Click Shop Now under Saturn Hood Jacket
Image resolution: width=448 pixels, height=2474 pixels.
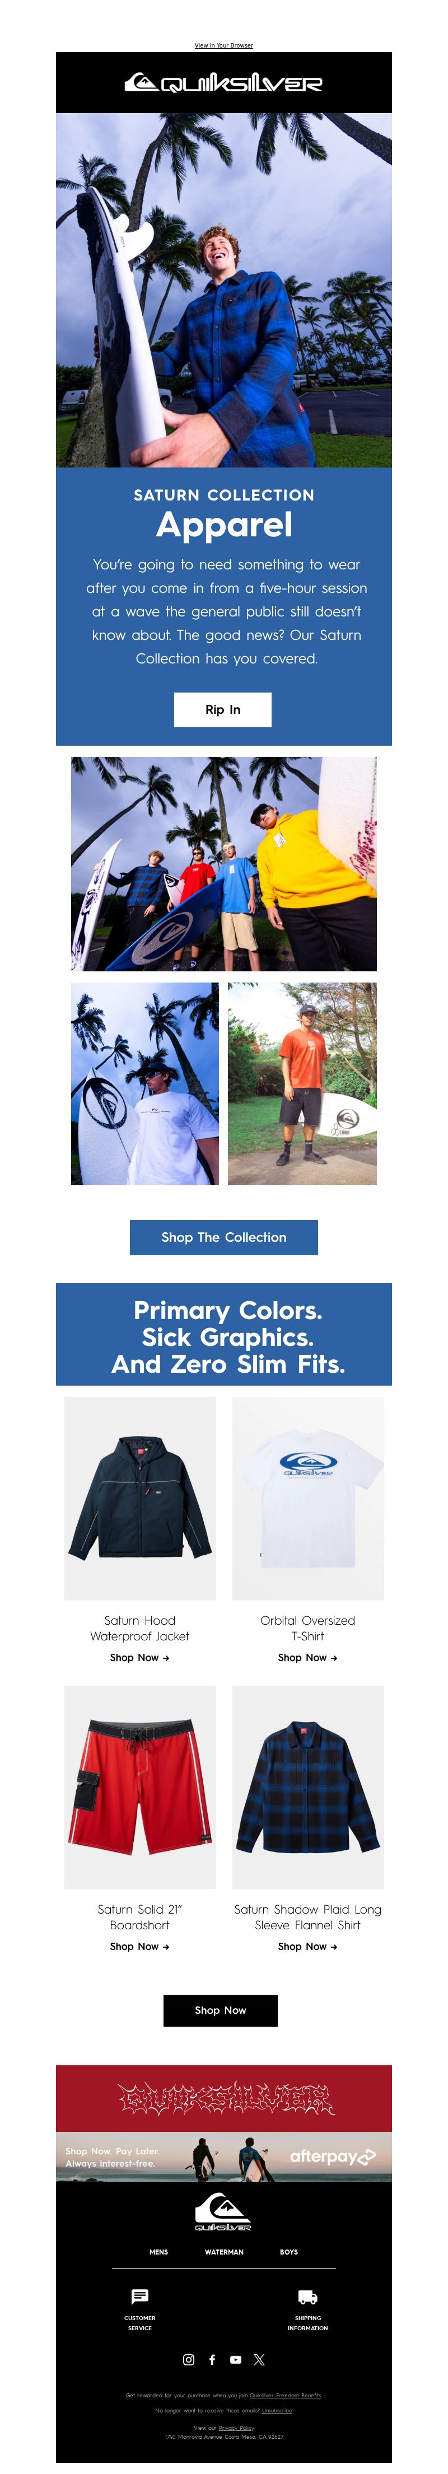point(139,1658)
